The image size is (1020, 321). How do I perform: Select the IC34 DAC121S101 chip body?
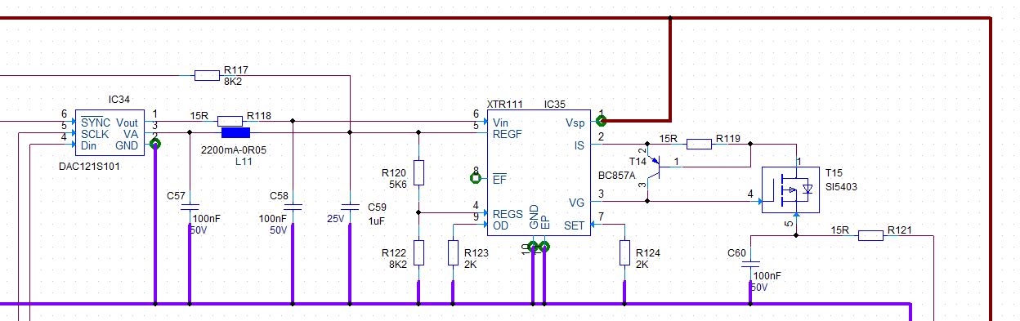[110, 132]
